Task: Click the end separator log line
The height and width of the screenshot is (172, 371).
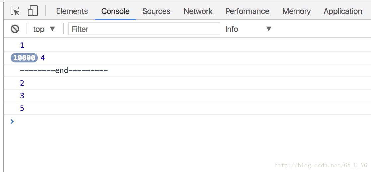Action: [64, 70]
